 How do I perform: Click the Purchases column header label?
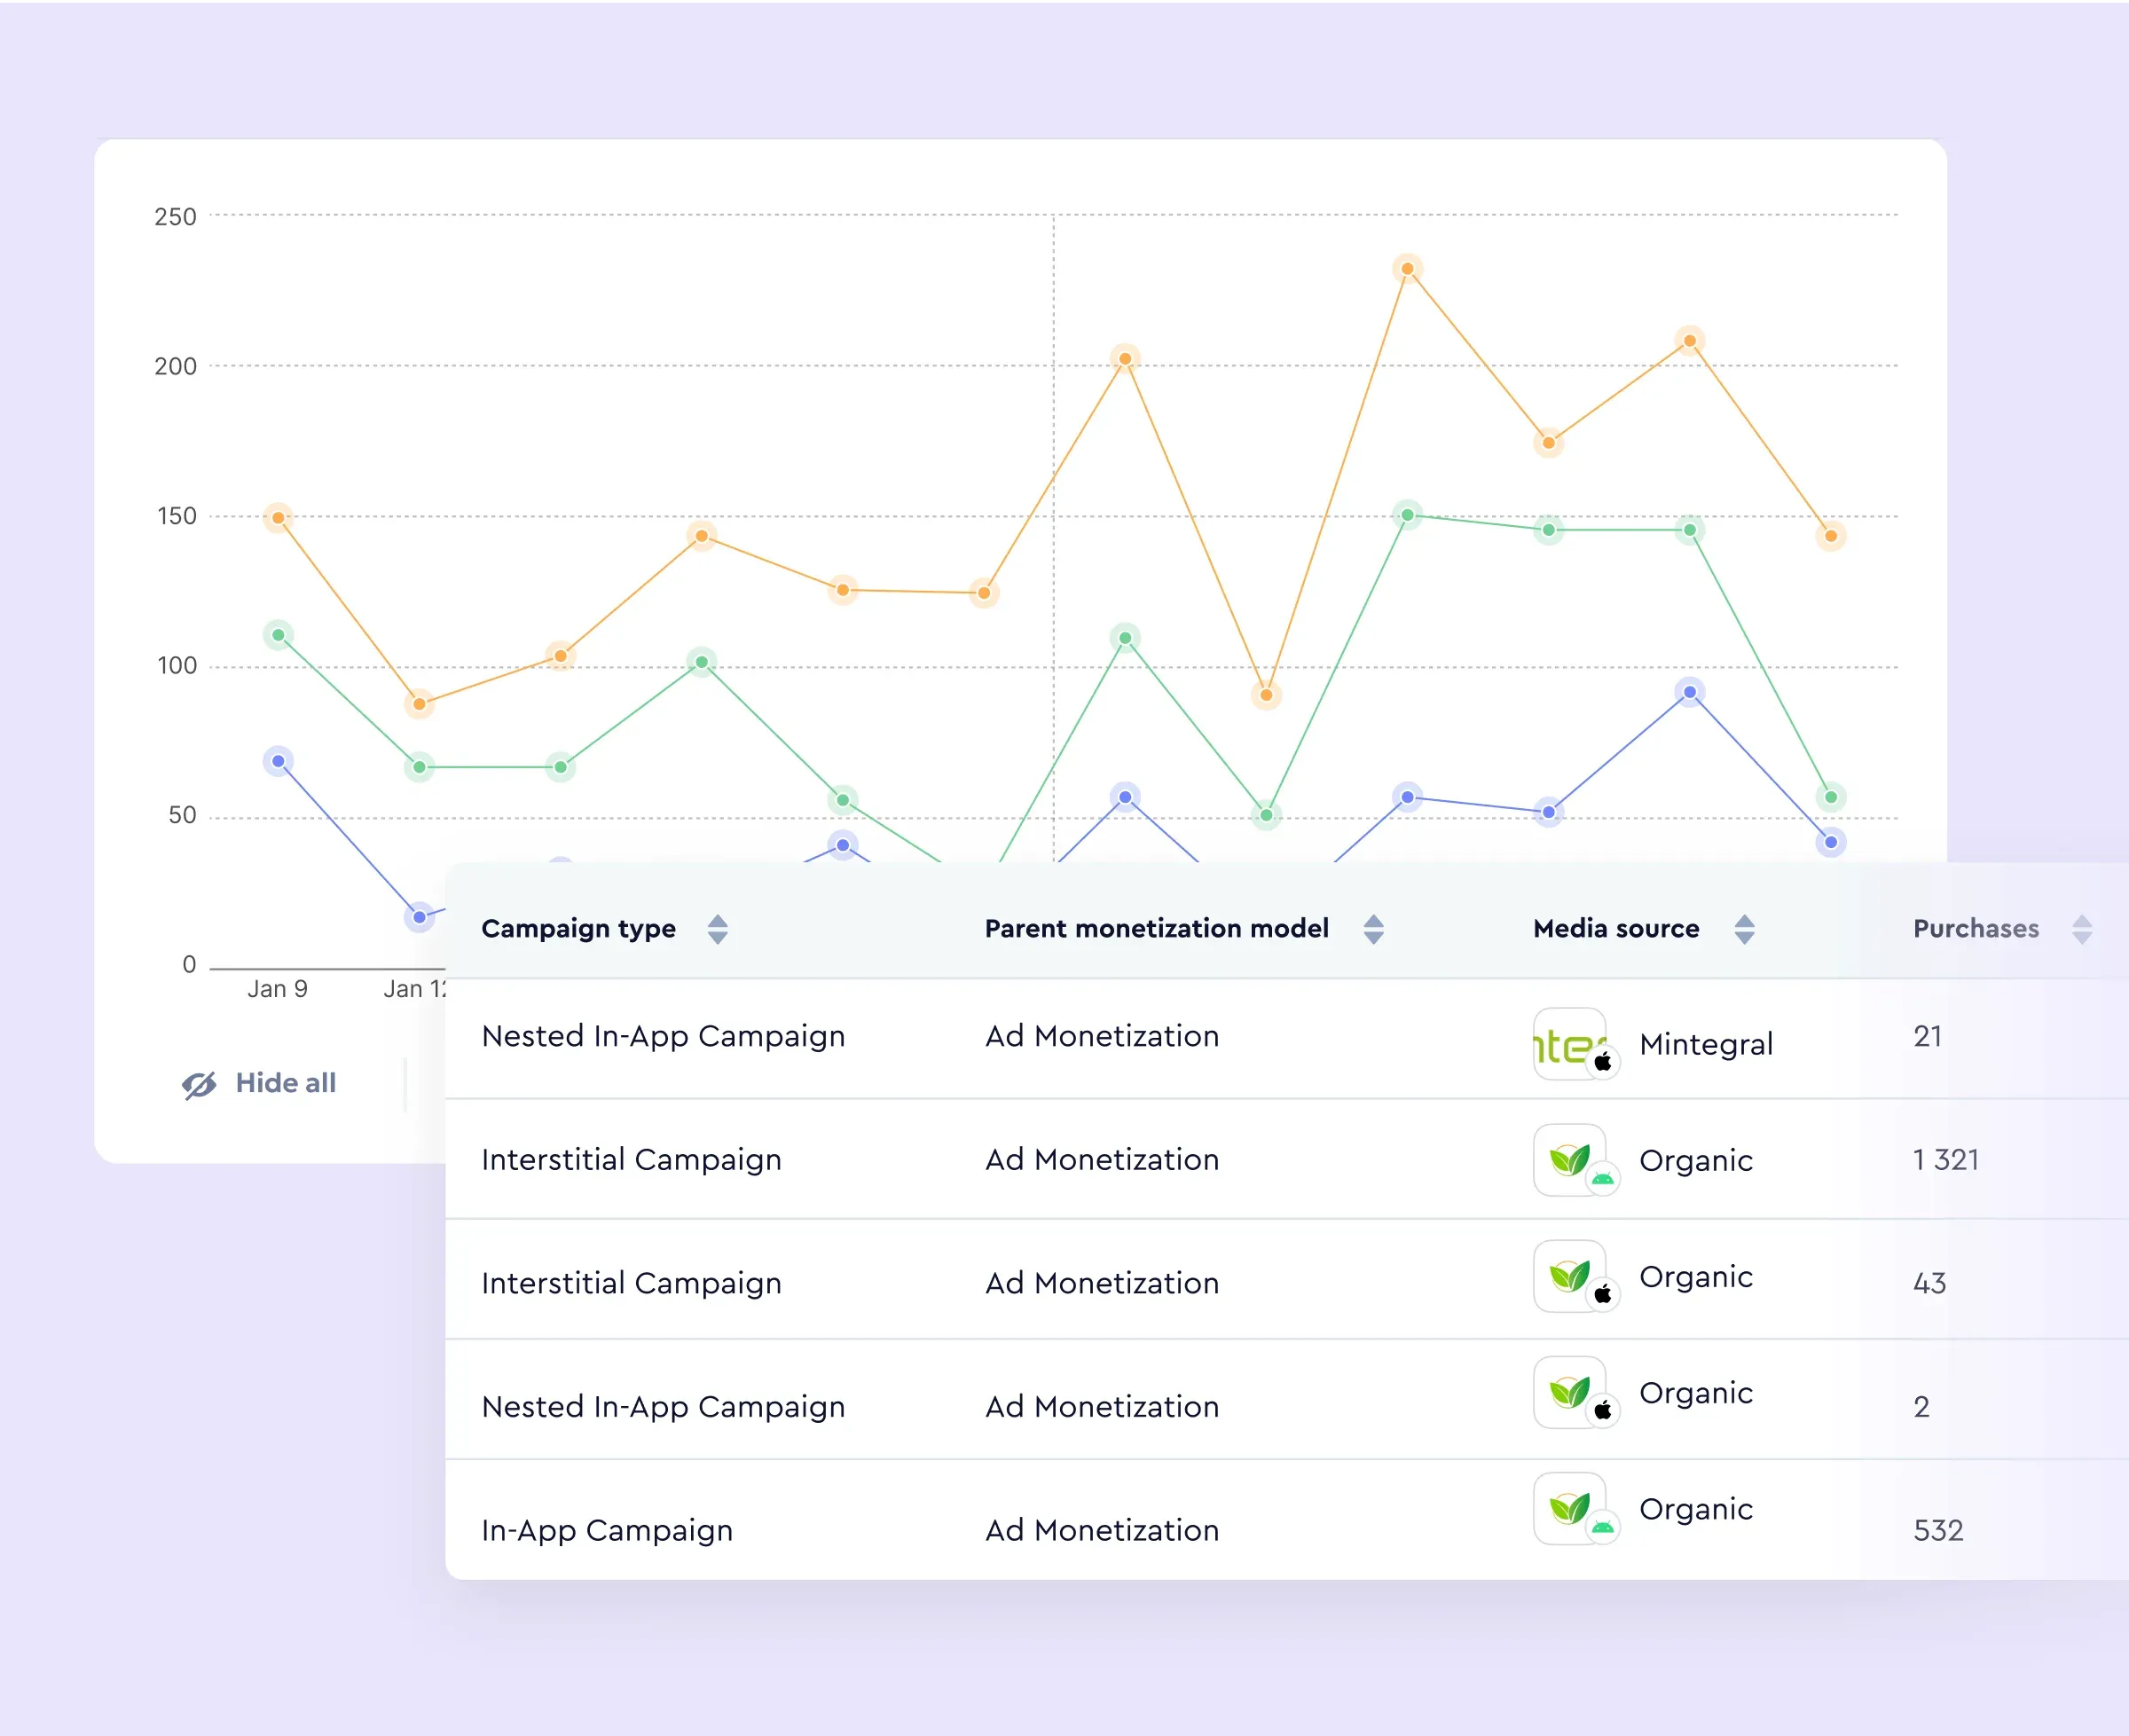pos(1975,929)
